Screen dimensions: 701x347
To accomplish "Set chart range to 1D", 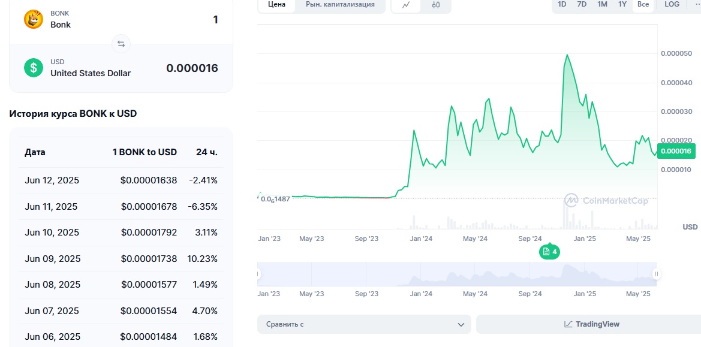I will [562, 4].
